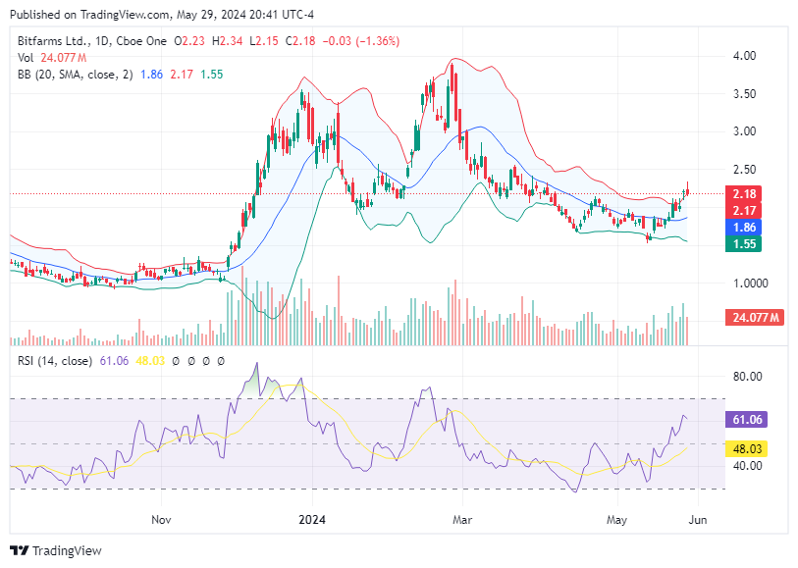Click the 2024 label on time axis

(x=312, y=520)
